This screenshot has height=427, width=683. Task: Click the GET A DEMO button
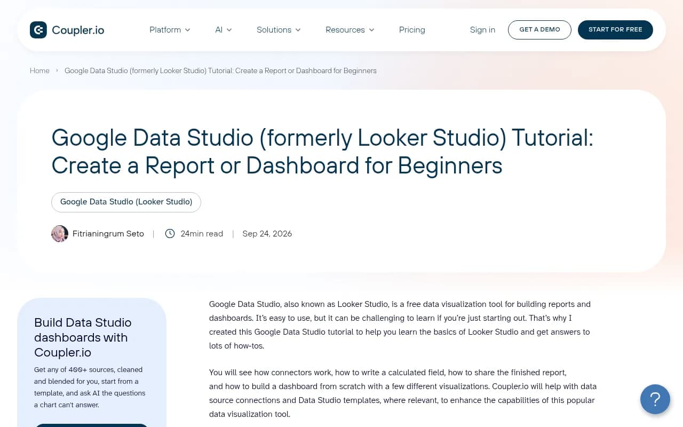pos(539,30)
